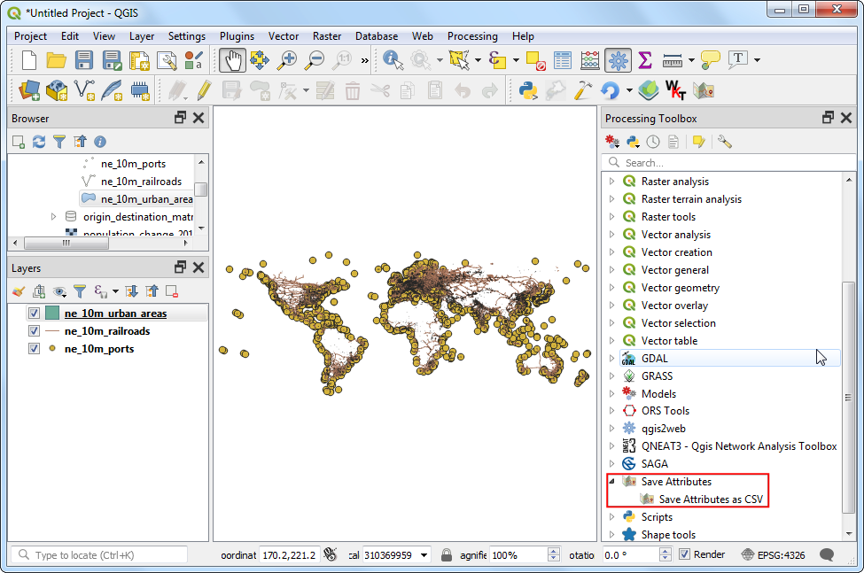The image size is (864, 573).
Task: Open the Python Console from toolbar
Action: (x=529, y=89)
